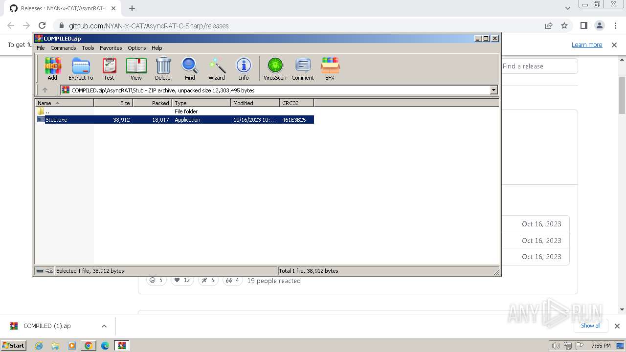The width and height of the screenshot is (626, 352).
Task: Expand the archive path dropdown
Action: click(x=493, y=90)
